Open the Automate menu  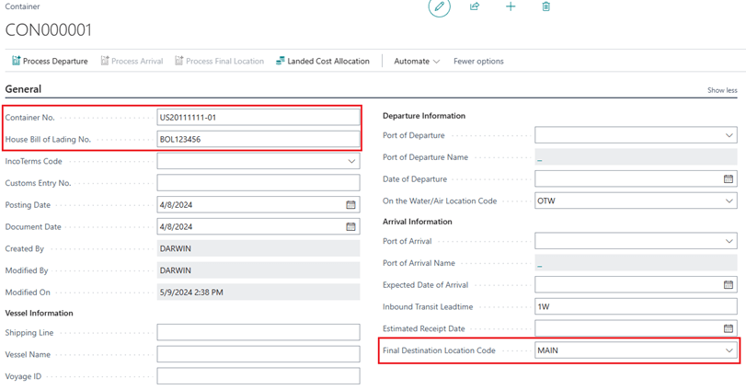pyautogui.click(x=416, y=62)
